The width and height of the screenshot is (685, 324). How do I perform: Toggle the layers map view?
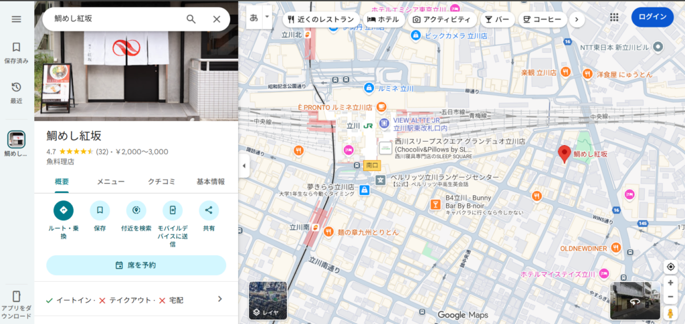[x=268, y=300]
